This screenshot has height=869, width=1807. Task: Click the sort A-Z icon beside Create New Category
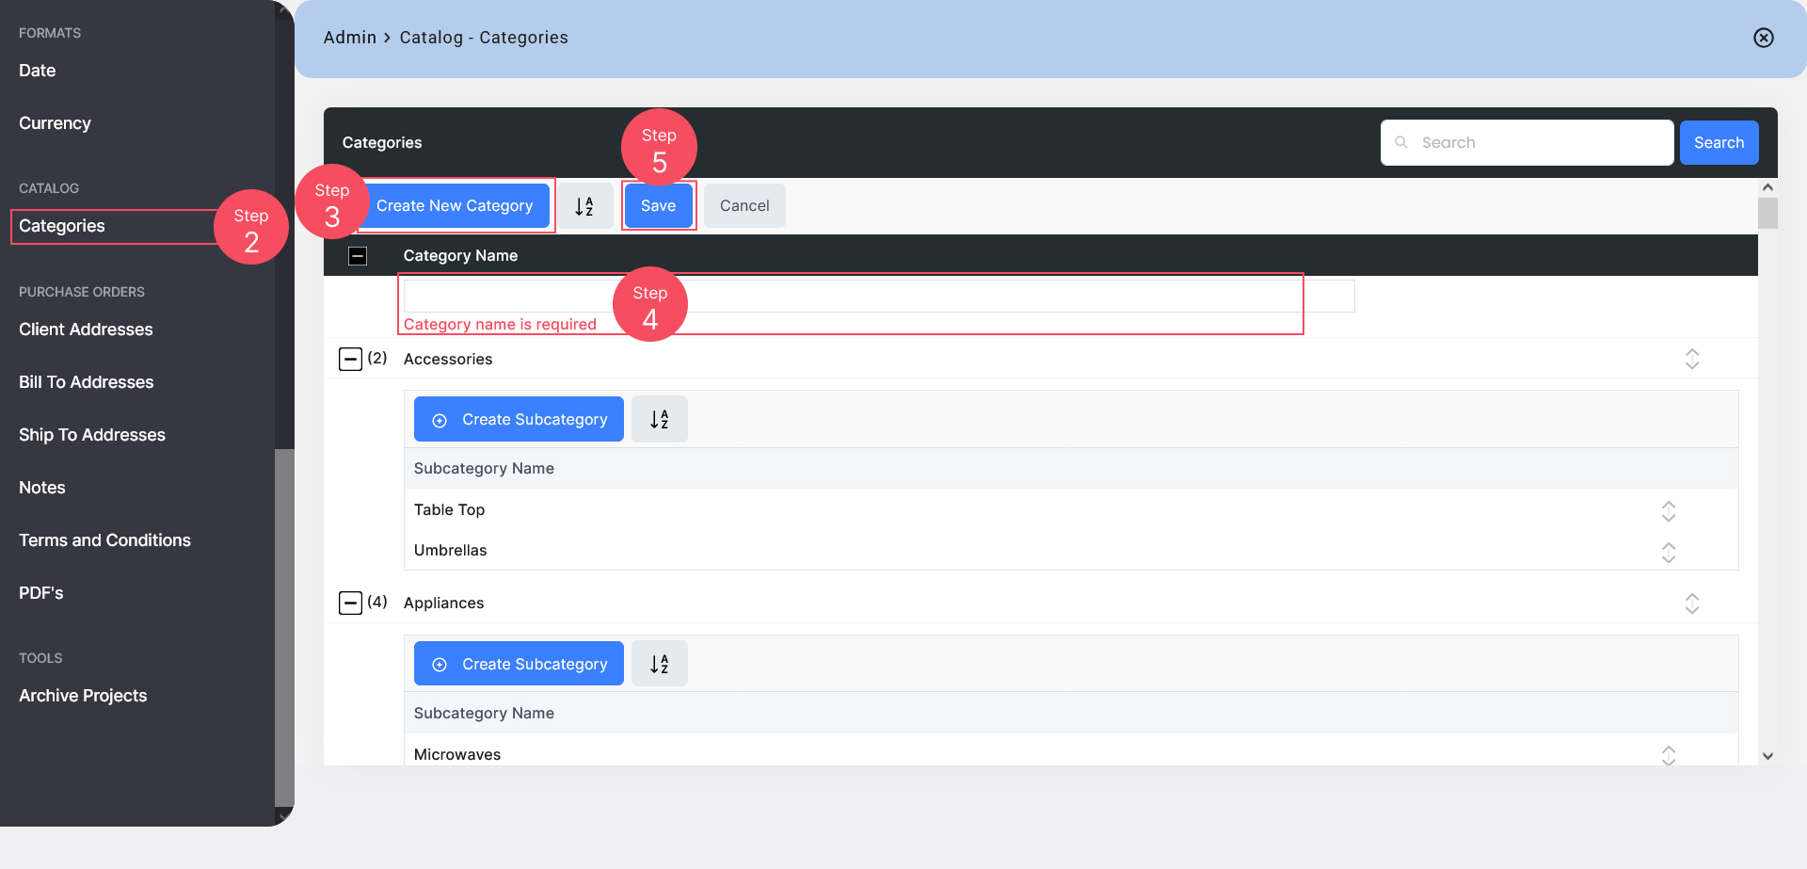pyautogui.click(x=584, y=206)
